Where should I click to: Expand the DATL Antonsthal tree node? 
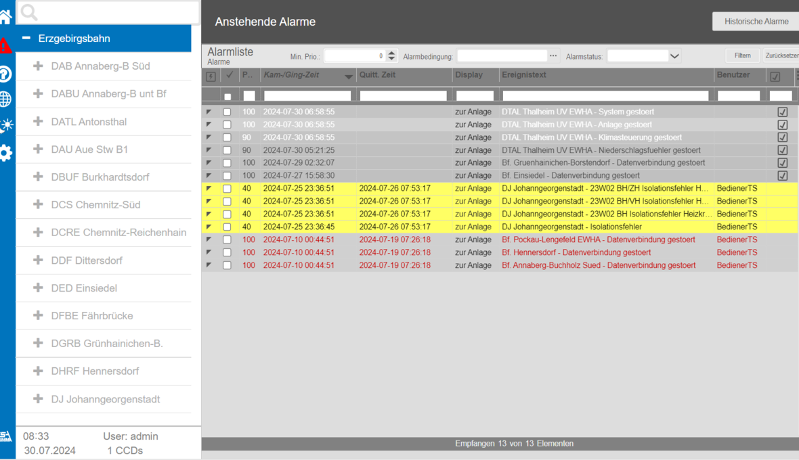tap(39, 122)
